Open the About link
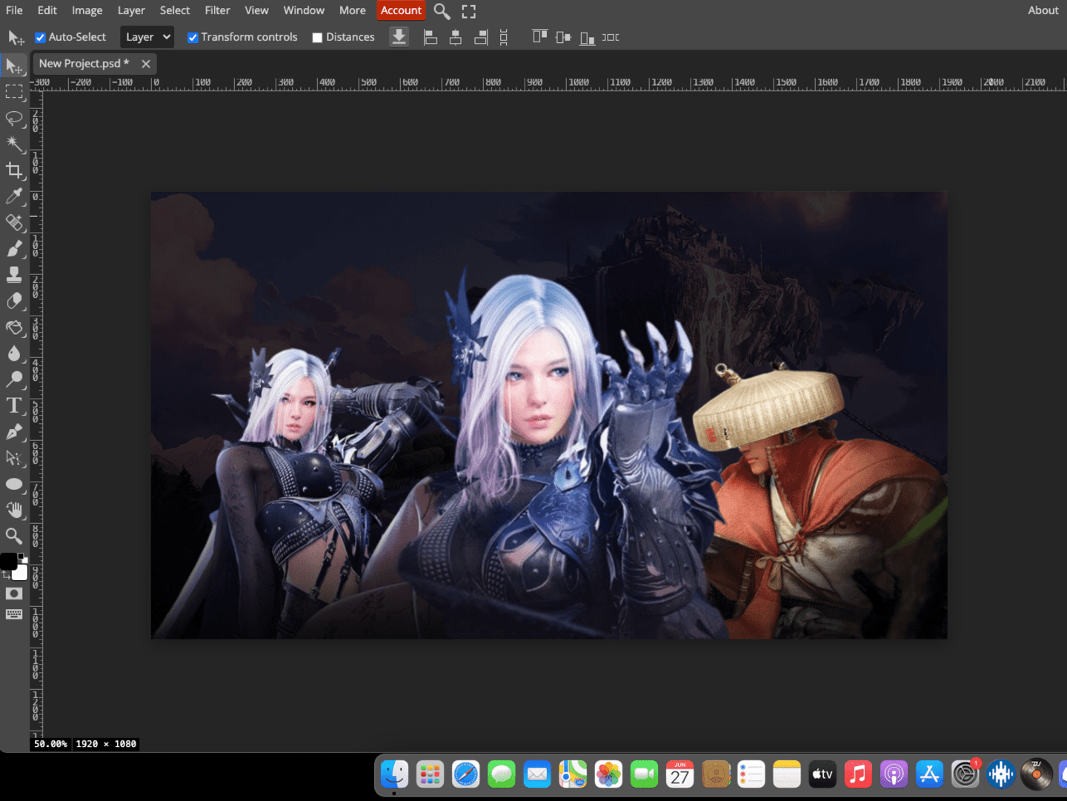 click(1043, 10)
